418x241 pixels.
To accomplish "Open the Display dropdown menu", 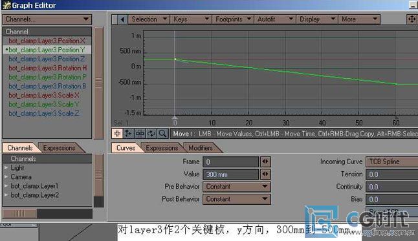I will pyautogui.click(x=317, y=19).
